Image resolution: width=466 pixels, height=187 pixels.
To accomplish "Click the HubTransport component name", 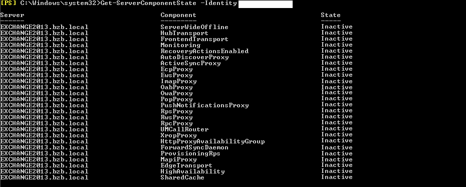I will (184, 33).
